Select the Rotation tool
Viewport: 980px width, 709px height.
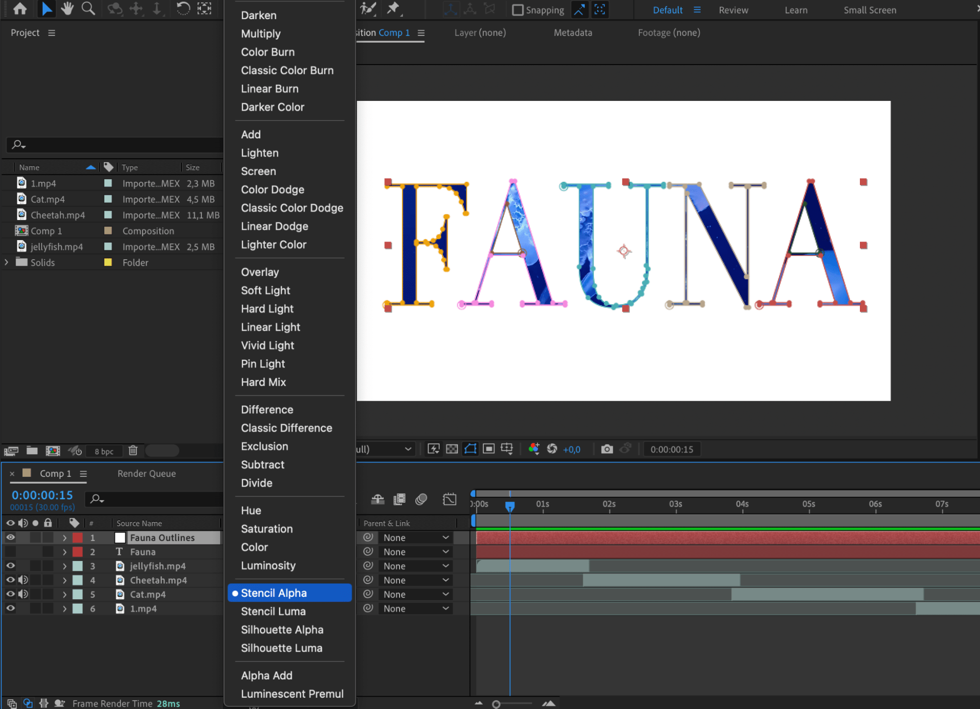pos(183,8)
